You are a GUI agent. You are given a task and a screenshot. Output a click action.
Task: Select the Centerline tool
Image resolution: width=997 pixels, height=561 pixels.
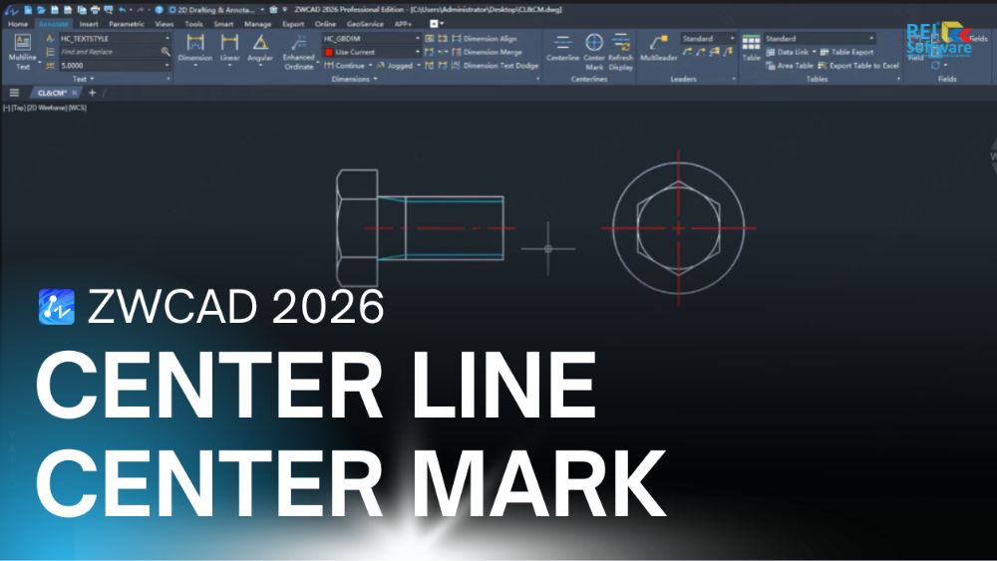click(x=562, y=48)
